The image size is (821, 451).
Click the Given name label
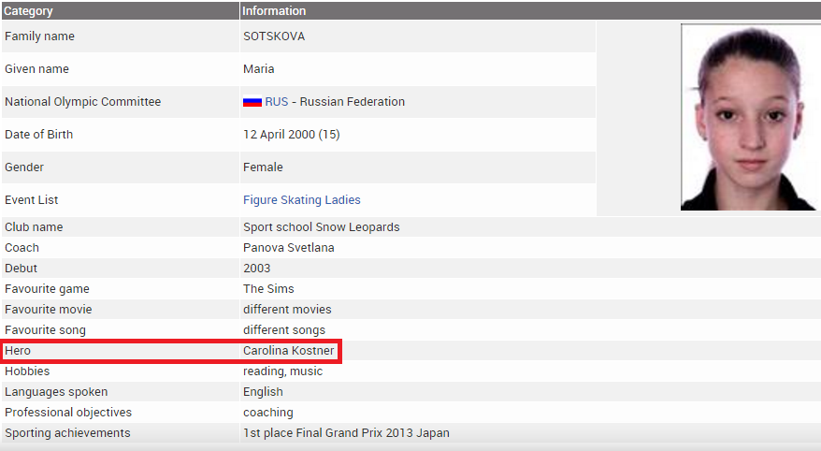36,69
